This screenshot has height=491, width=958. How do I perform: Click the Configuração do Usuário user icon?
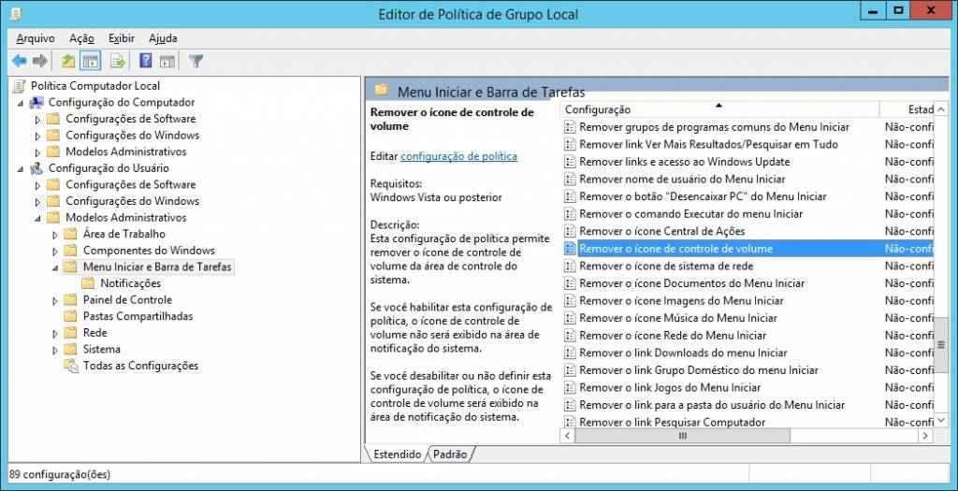click(36, 168)
